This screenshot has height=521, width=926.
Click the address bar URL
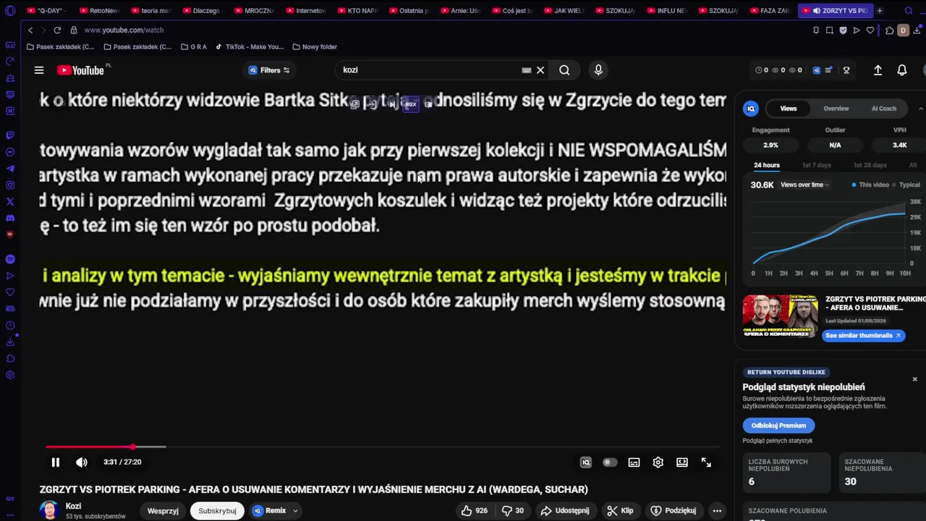coord(124,30)
